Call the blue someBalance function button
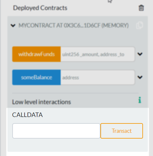 36,77
